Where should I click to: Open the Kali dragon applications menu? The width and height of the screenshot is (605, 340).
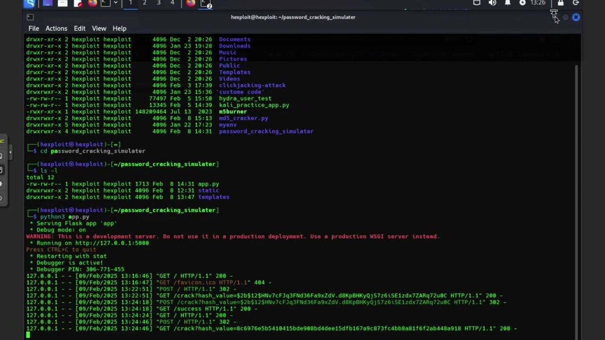[x=30, y=3]
